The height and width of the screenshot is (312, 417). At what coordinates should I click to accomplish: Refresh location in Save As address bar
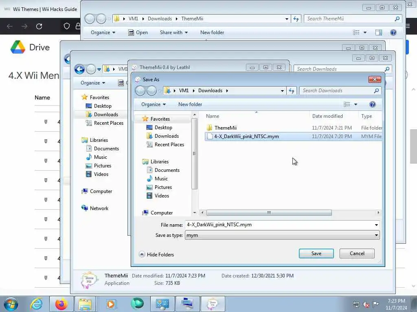pos(292,91)
